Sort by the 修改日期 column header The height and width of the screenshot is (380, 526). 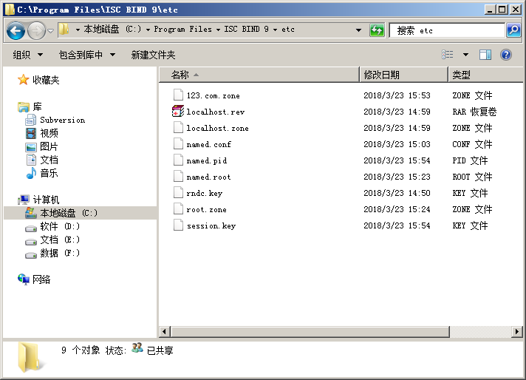tap(403, 75)
